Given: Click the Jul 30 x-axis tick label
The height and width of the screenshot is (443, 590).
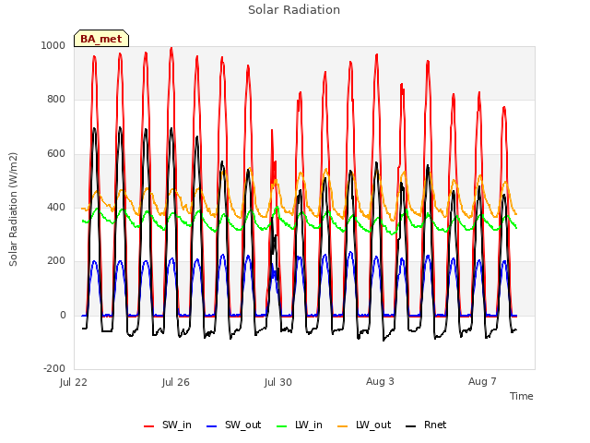Looking at the screenshot, I should point(278,382).
